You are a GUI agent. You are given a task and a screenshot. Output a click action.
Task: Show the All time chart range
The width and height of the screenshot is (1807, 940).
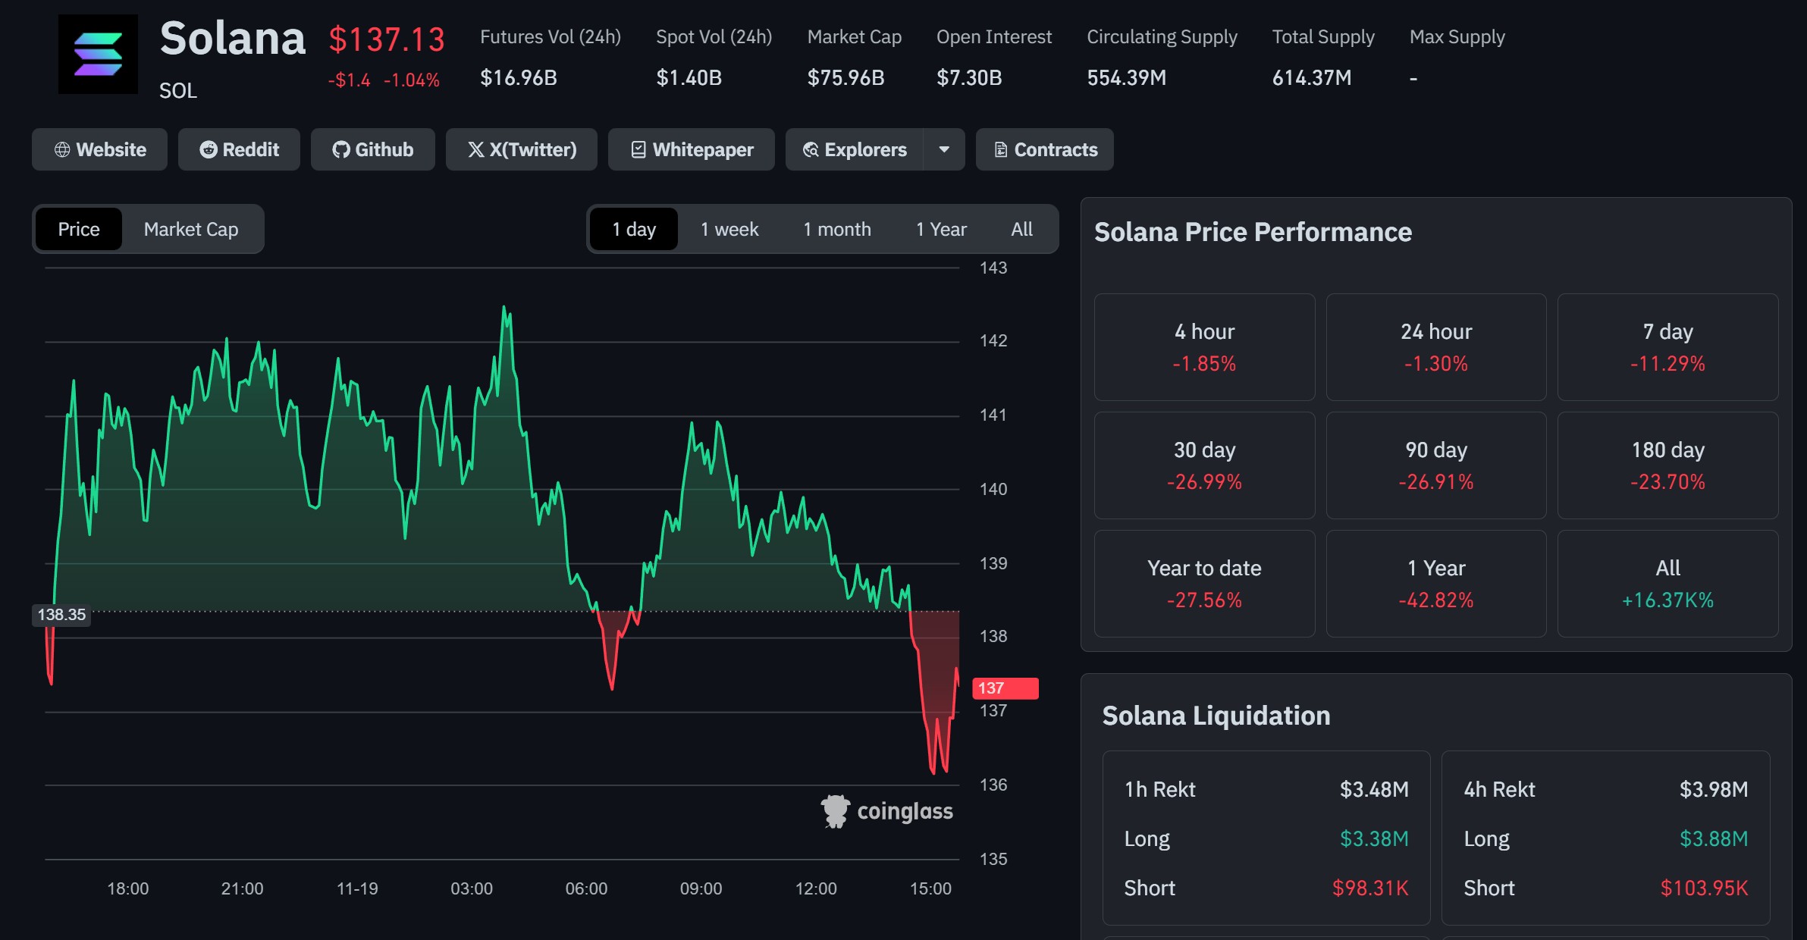pos(1021,229)
